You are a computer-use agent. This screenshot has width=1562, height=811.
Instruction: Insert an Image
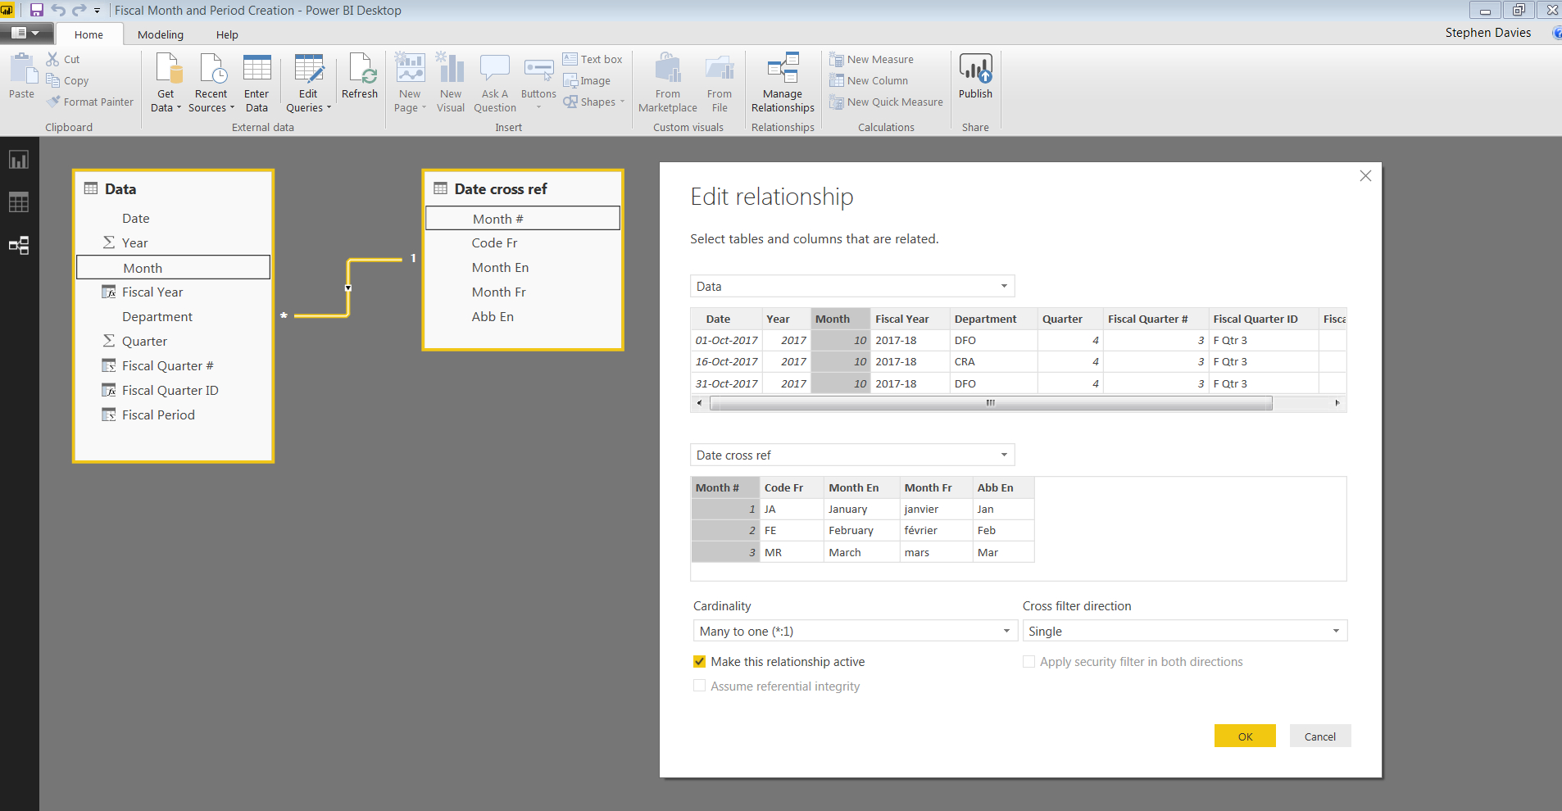587,80
